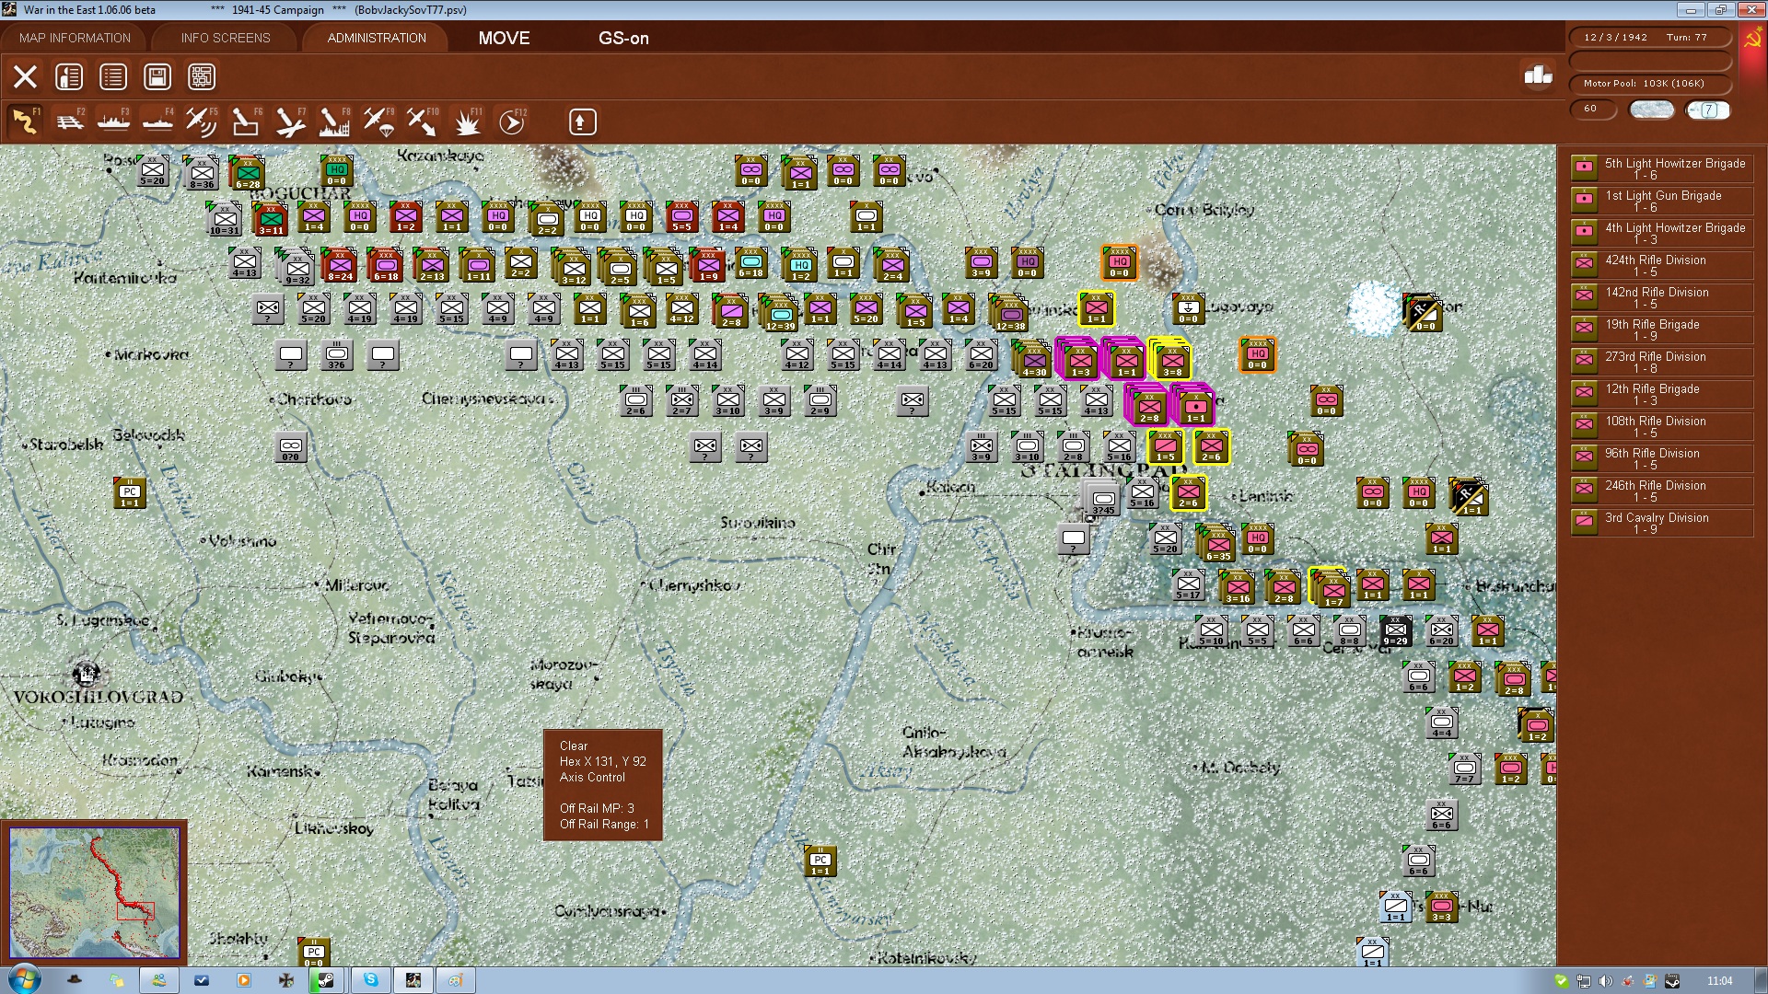Select the 0?0 gray unit near Starobelsk
Viewport: 1768px width, 994px height.
click(x=290, y=447)
